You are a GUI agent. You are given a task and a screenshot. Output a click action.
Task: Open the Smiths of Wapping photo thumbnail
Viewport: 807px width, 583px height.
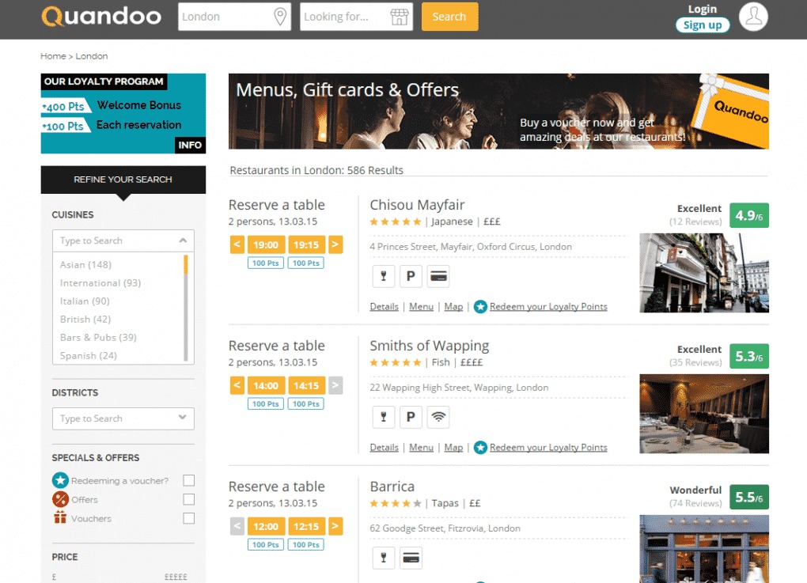pos(704,414)
